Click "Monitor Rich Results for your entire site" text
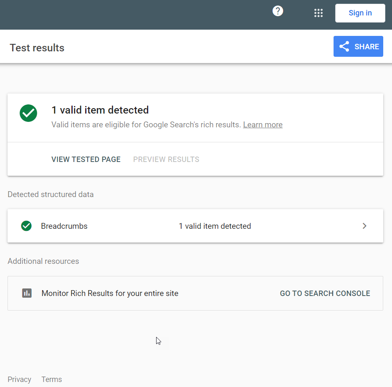392x387 pixels. [x=110, y=293]
